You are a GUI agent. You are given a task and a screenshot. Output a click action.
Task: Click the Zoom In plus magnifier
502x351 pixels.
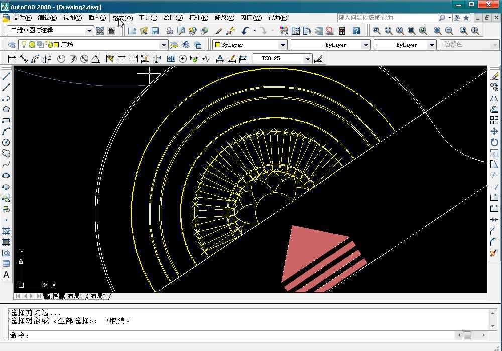click(x=437, y=31)
